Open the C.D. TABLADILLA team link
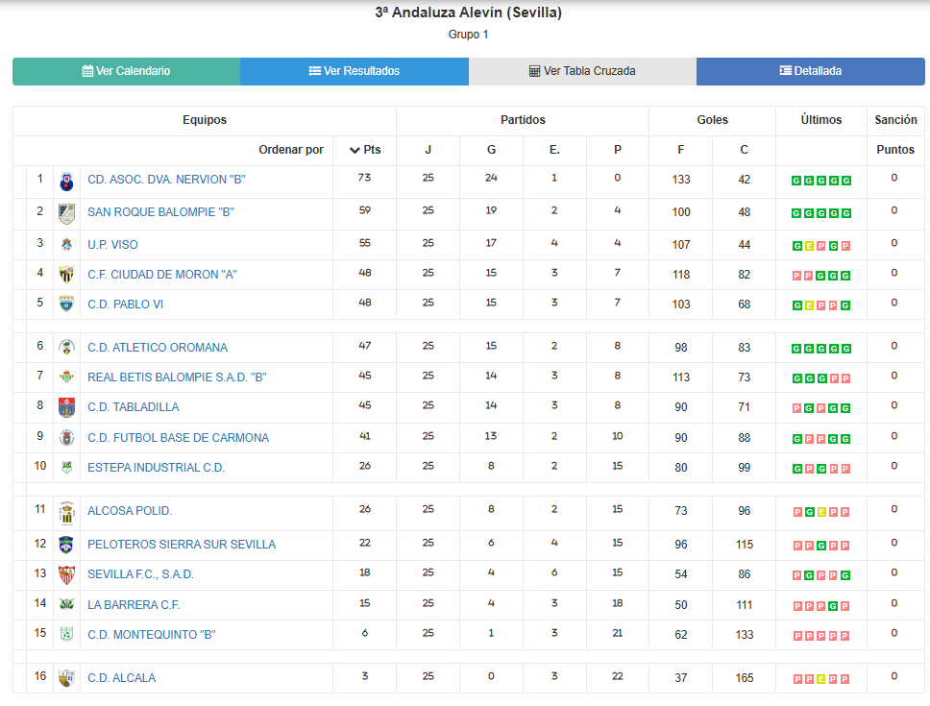Screen dimensions: 930x706 (x=133, y=407)
